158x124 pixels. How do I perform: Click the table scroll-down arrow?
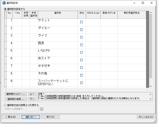151,86
